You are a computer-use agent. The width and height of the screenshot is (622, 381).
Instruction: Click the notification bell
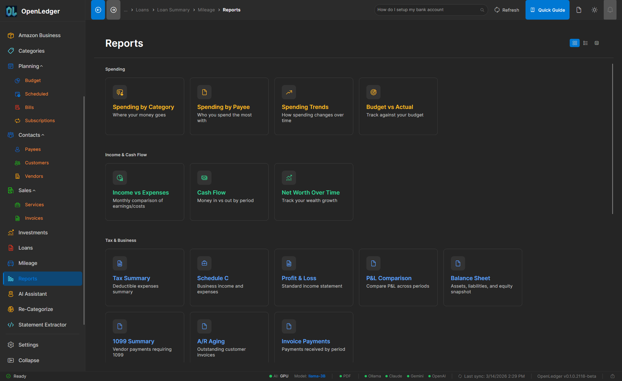tap(610, 10)
